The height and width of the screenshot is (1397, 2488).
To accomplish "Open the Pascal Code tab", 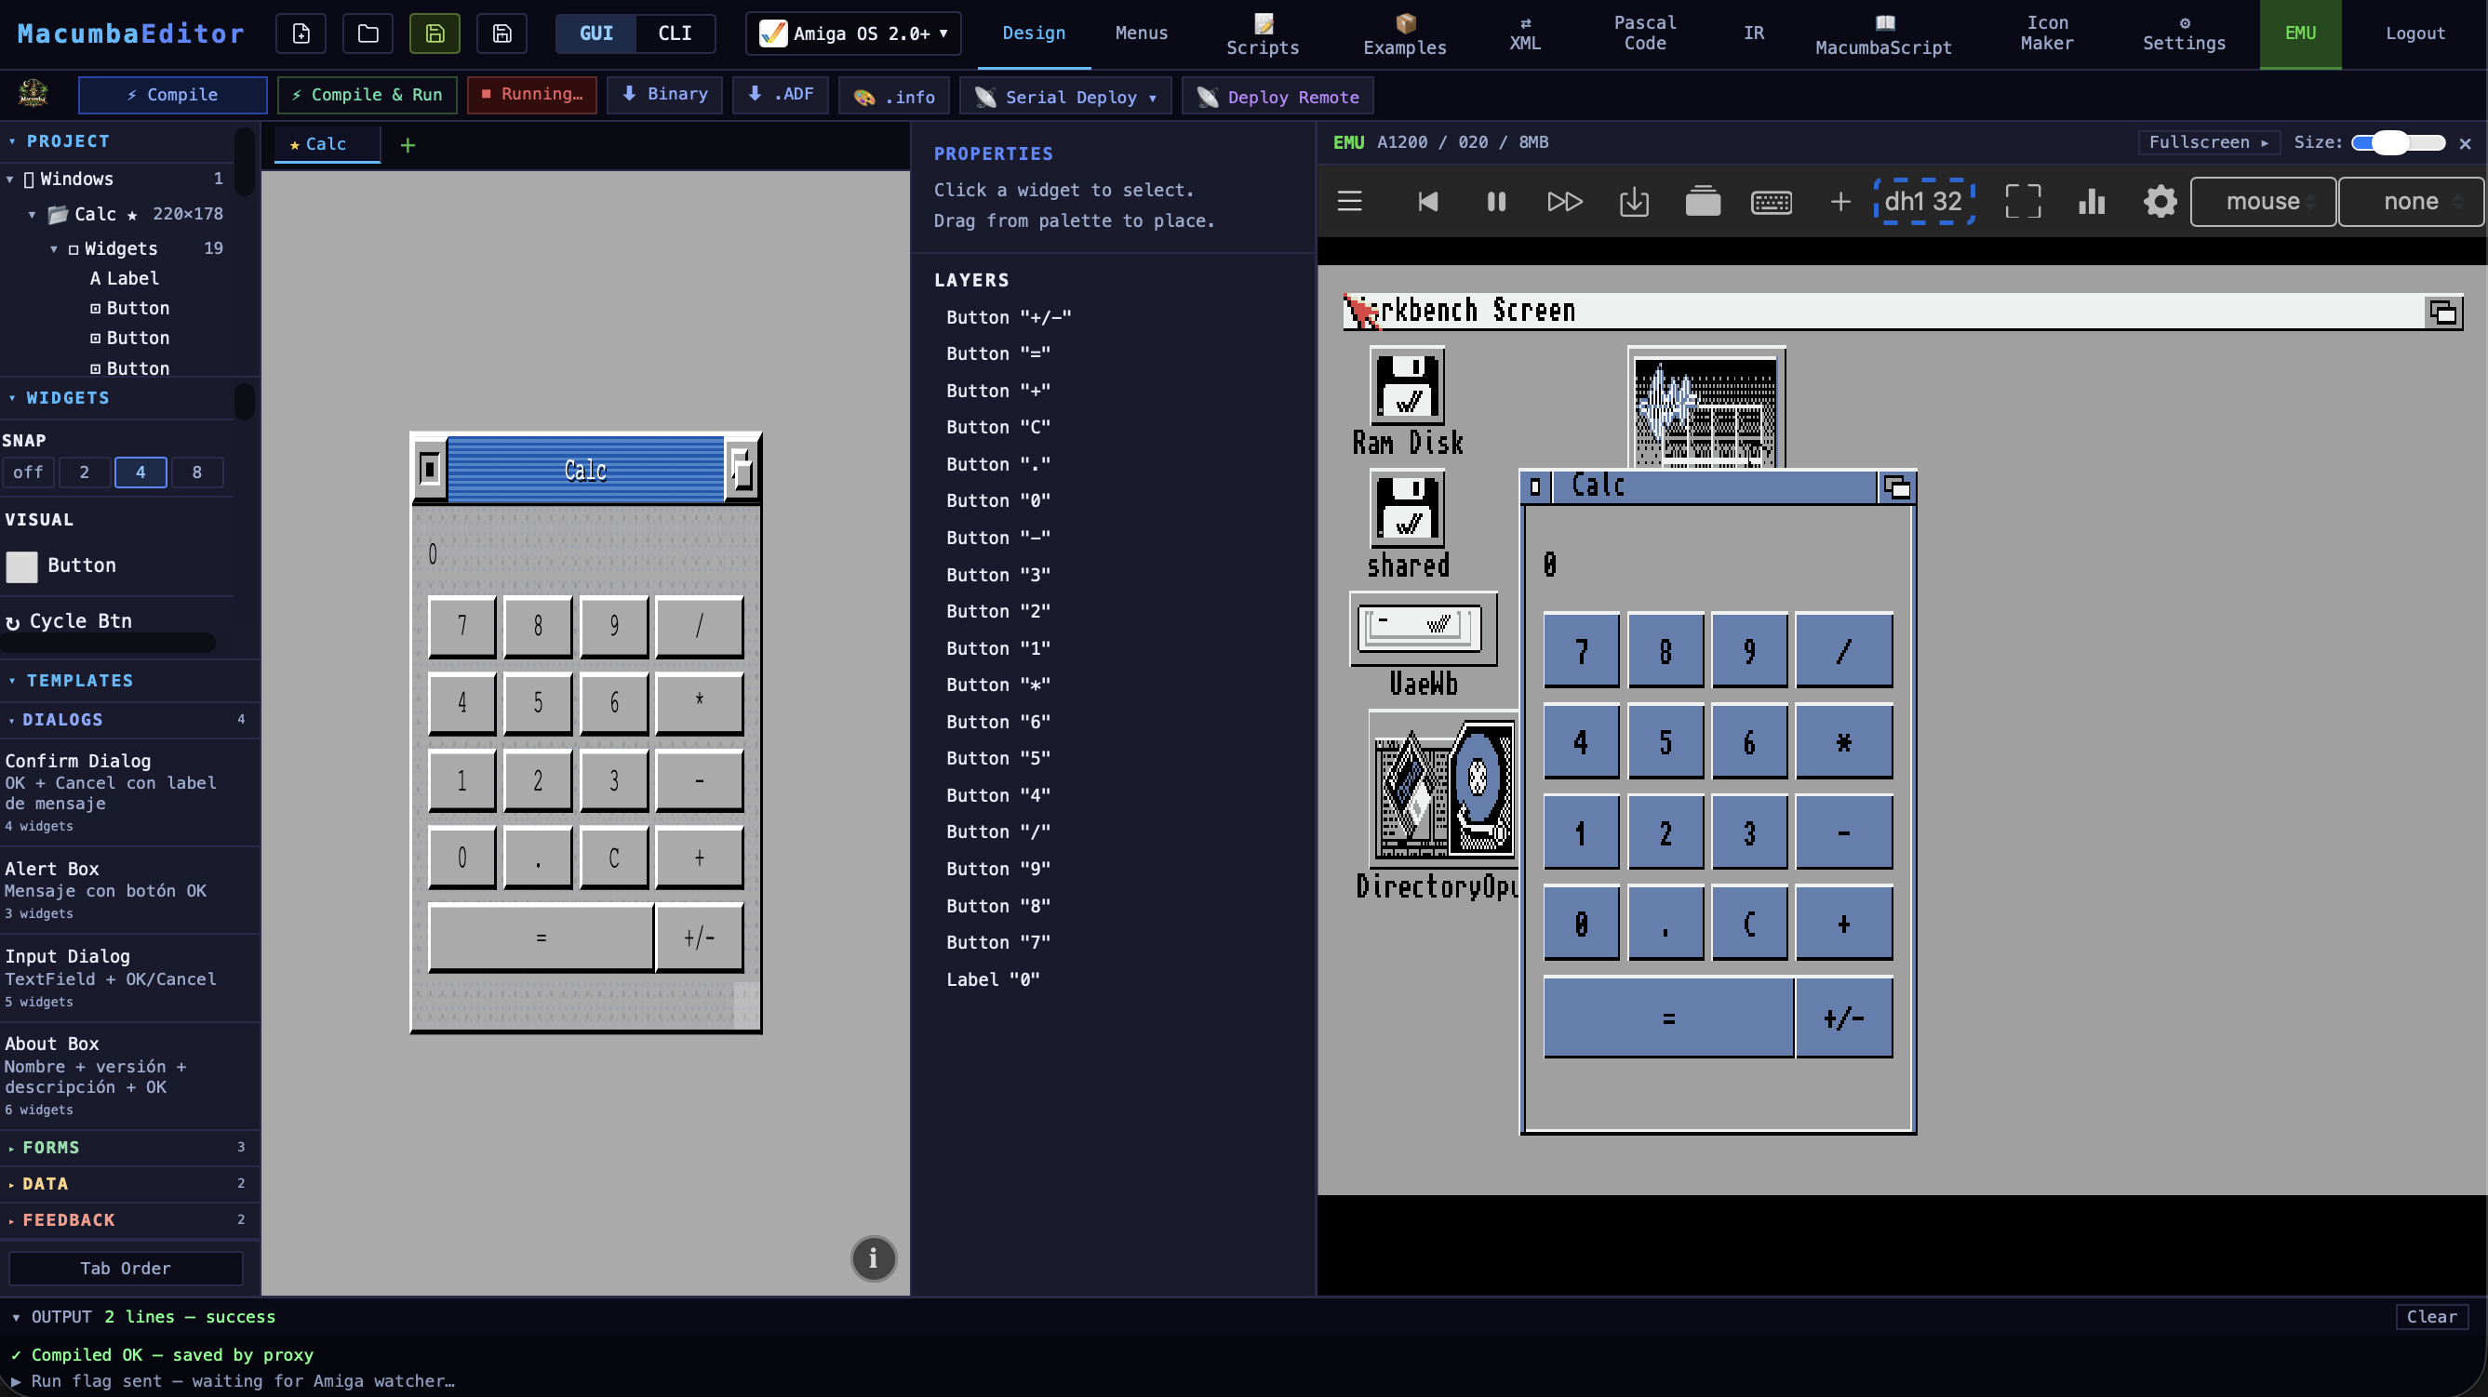I will coord(1644,33).
